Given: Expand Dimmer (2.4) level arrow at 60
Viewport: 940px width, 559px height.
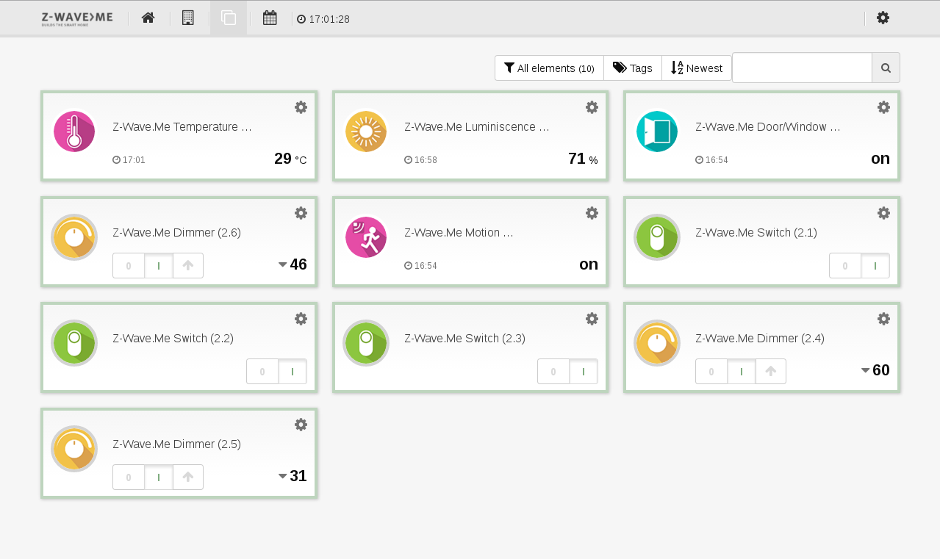Looking at the screenshot, I should pos(865,370).
